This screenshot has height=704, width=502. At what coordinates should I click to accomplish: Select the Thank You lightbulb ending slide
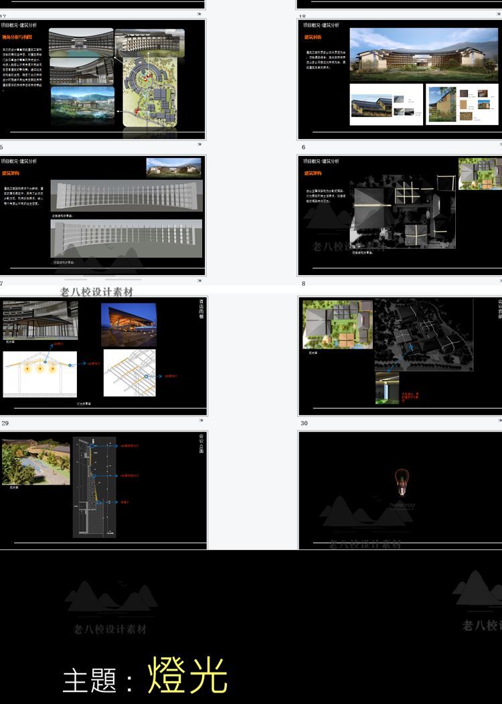[400, 490]
